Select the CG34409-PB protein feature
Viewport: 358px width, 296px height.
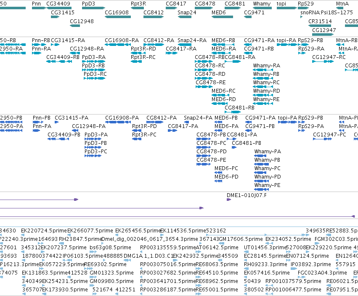pyautogui.click(x=58, y=139)
